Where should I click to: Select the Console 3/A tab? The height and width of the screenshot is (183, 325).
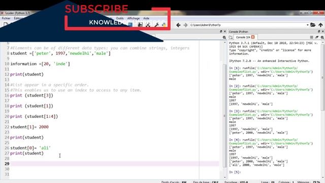243,37
